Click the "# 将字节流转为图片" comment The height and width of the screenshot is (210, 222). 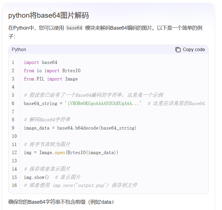click(x=47, y=144)
